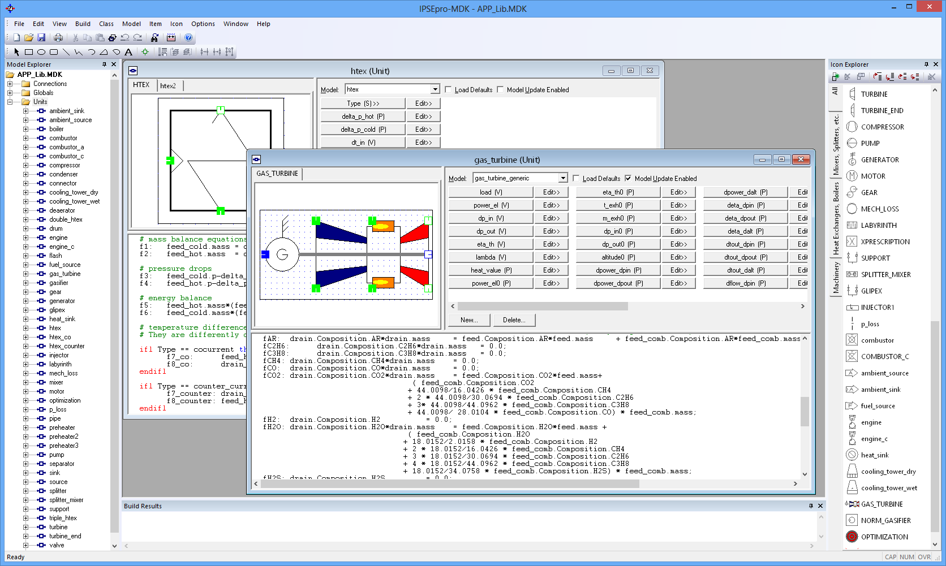Open the gas_turbine_generic model dropdown
946x566 pixels.
(x=562, y=179)
